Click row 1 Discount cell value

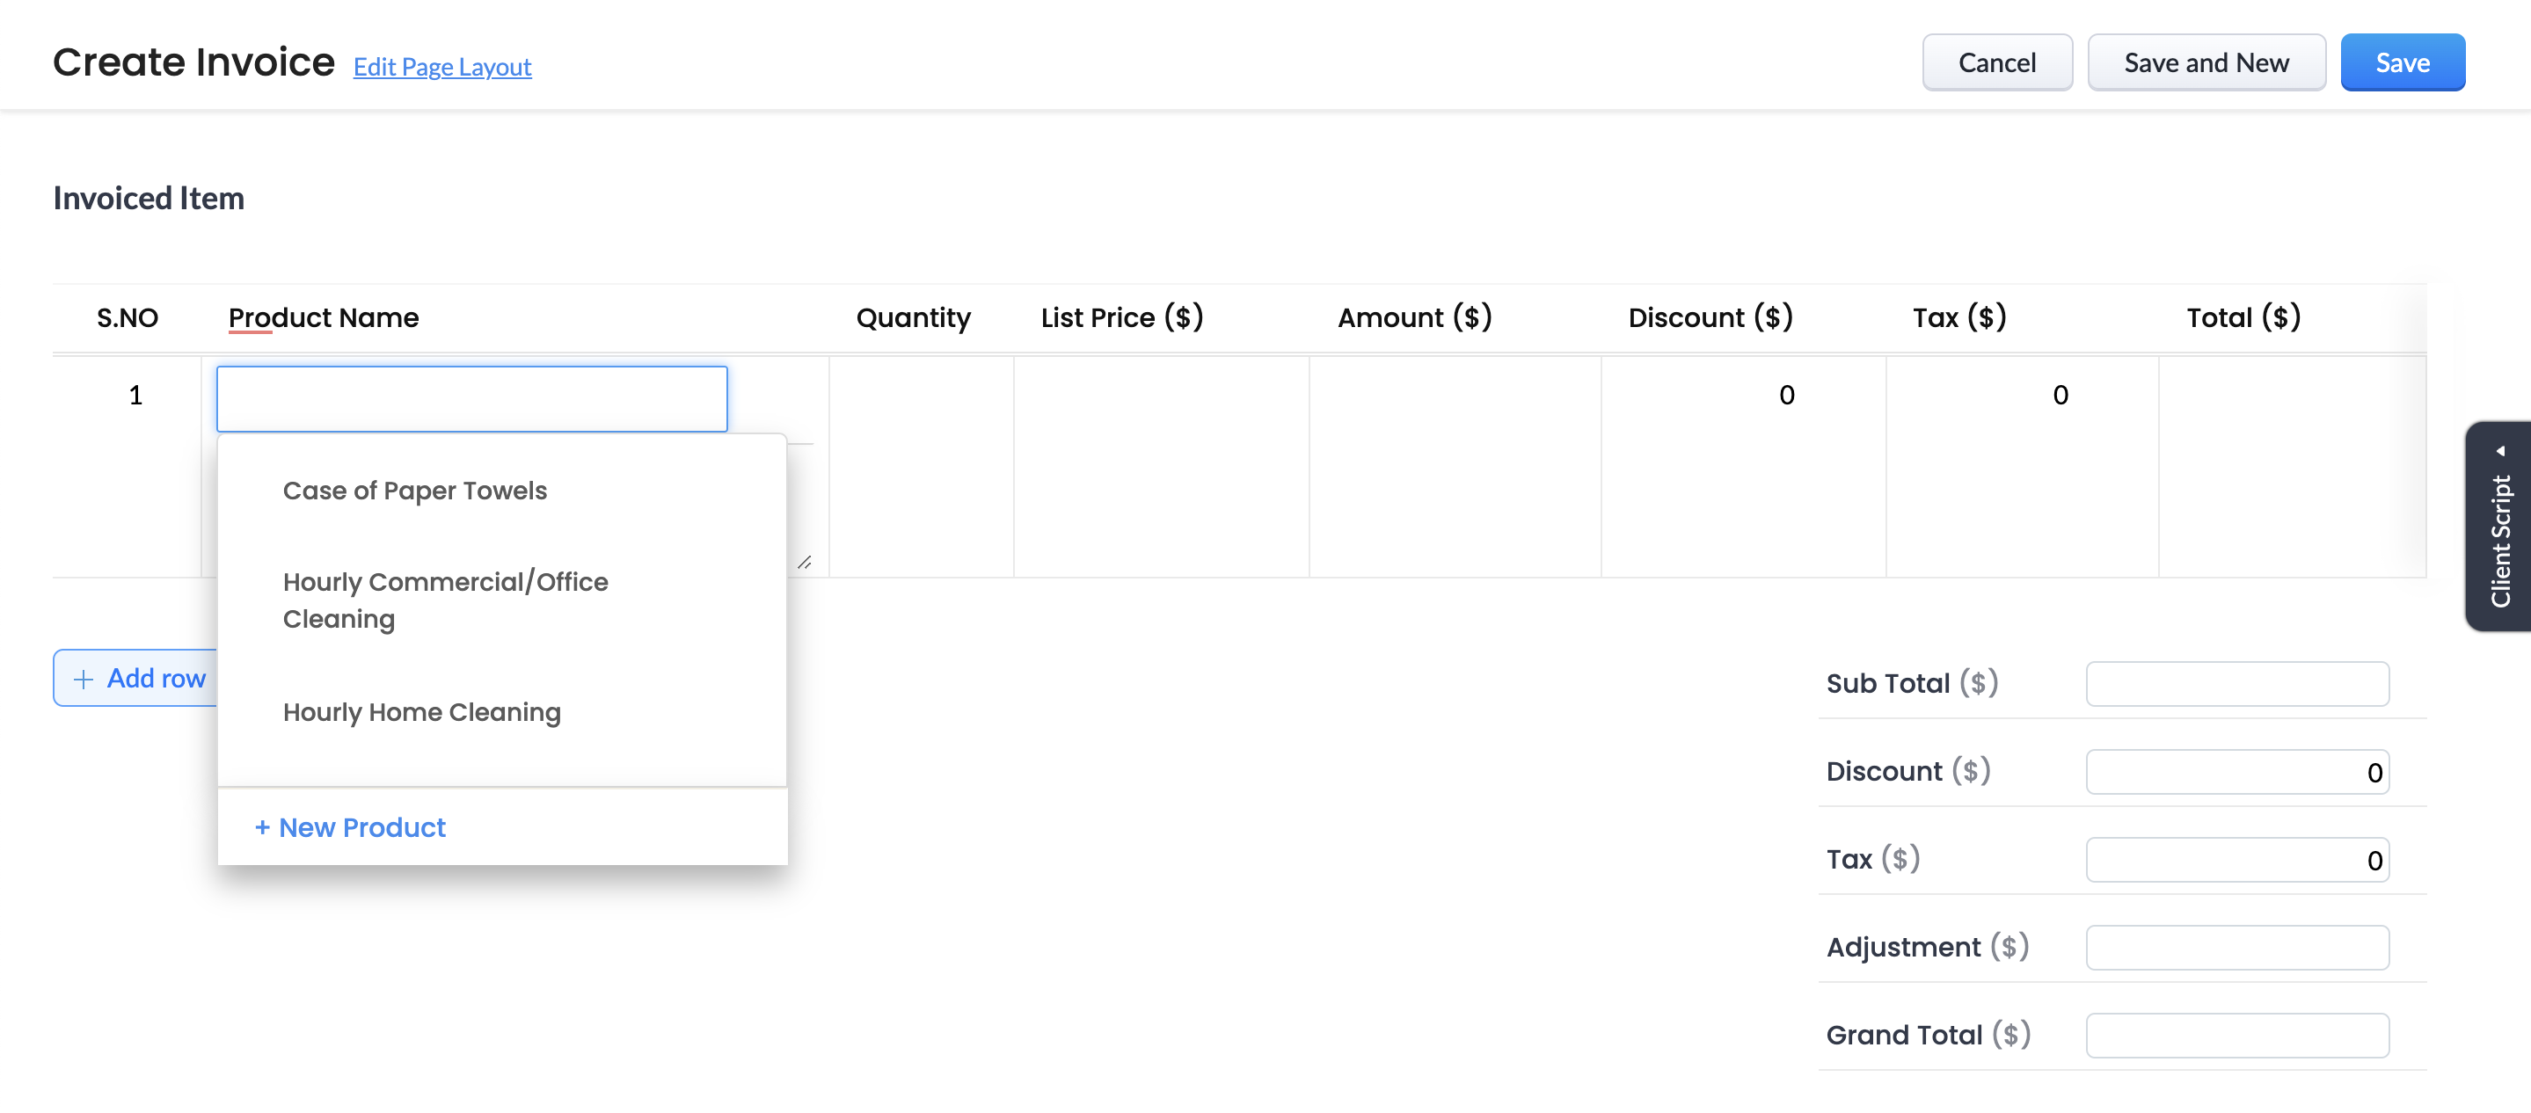point(1785,395)
